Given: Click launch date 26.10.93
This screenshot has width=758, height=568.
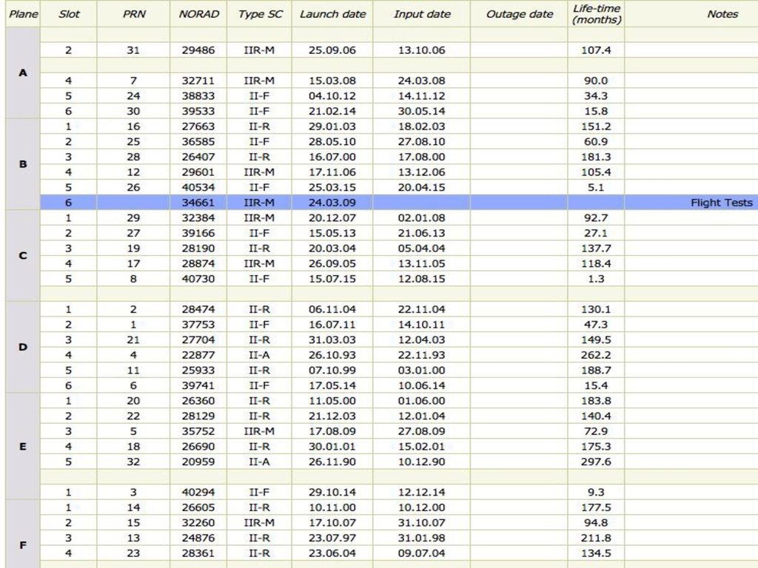Looking at the screenshot, I should coord(332,355).
